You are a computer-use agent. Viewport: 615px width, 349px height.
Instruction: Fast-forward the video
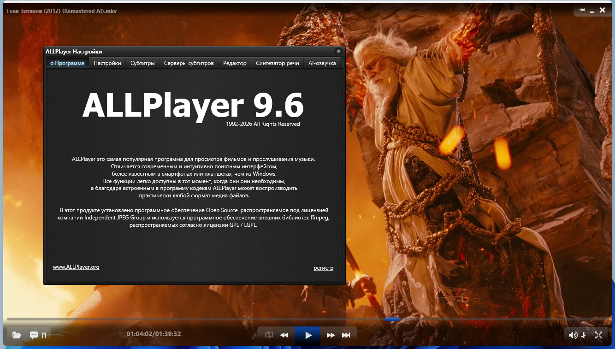pos(331,335)
